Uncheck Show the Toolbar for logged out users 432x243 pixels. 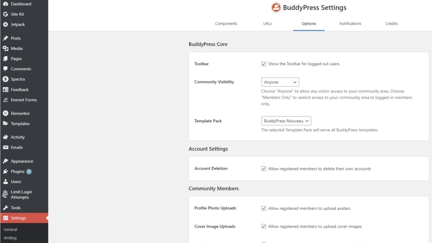coord(263,64)
